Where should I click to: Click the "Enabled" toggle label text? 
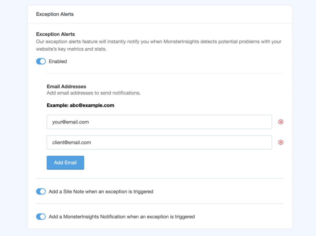(58, 62)
